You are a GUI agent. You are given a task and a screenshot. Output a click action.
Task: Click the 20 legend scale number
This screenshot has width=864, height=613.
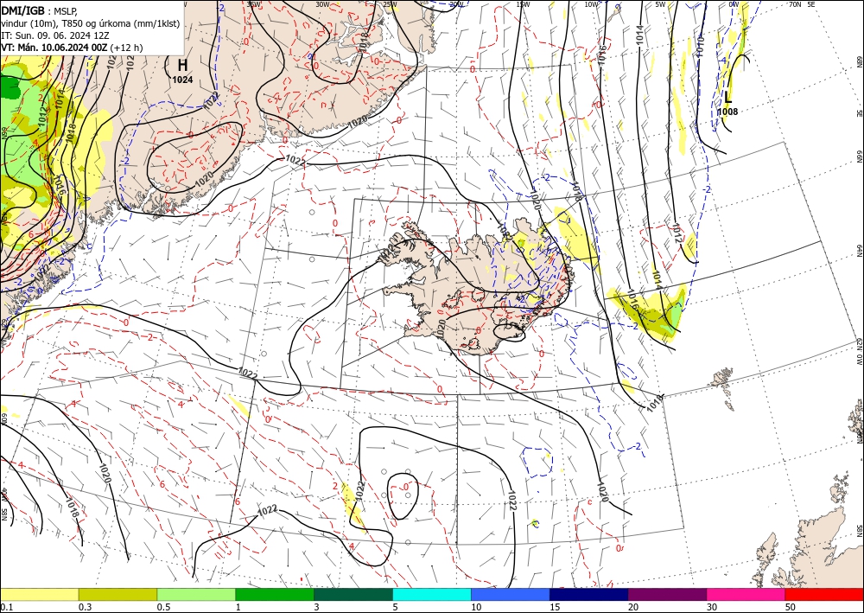click(633, 607)
